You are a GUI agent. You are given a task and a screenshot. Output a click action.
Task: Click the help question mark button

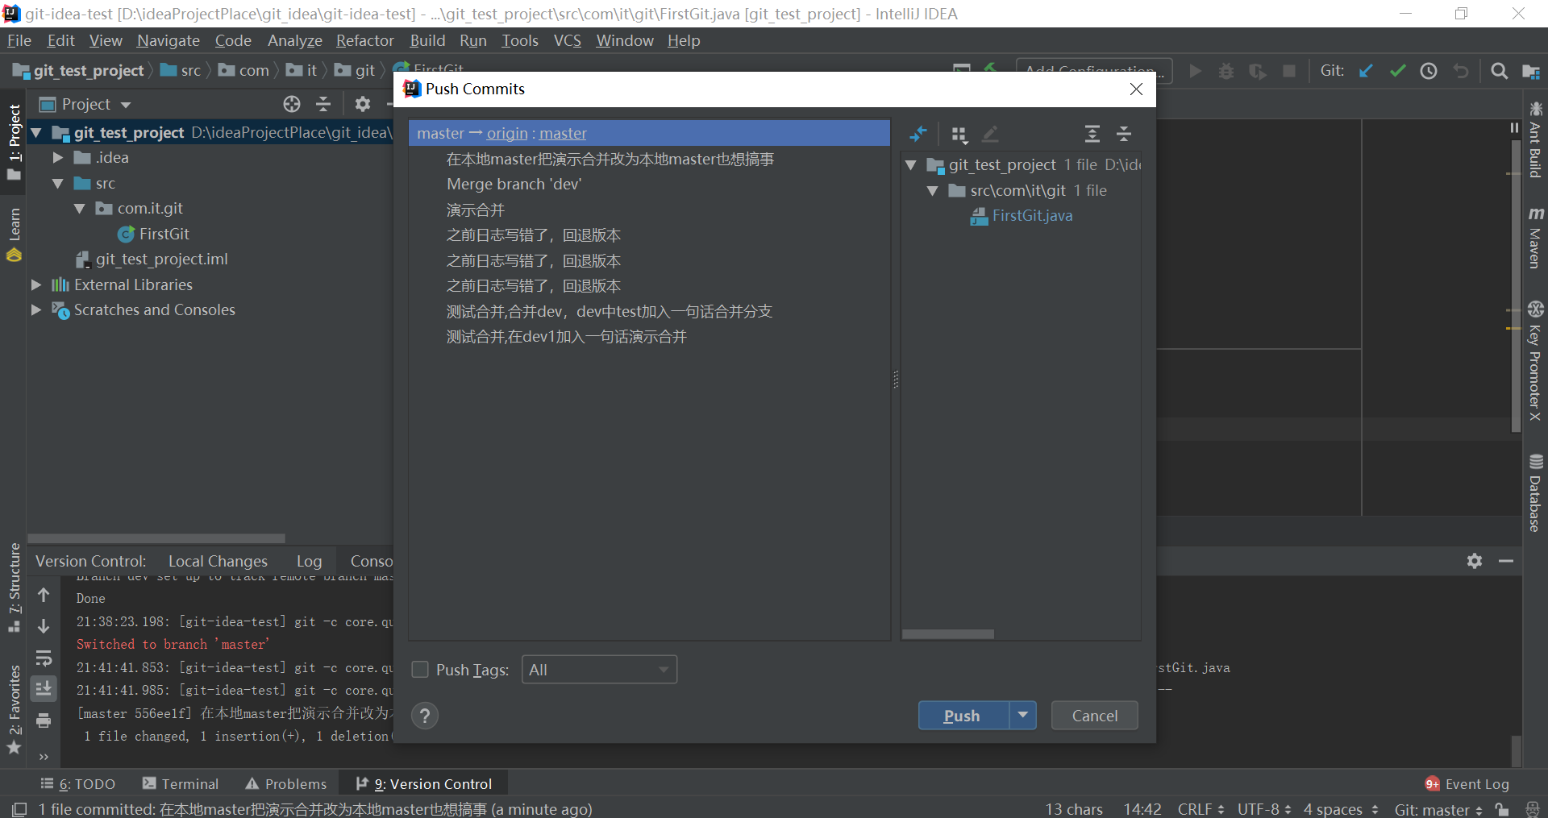(425, 716)
